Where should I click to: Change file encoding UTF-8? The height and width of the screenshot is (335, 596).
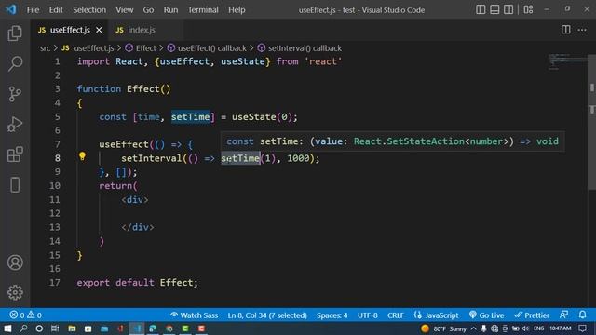click(x=368, y=315)
